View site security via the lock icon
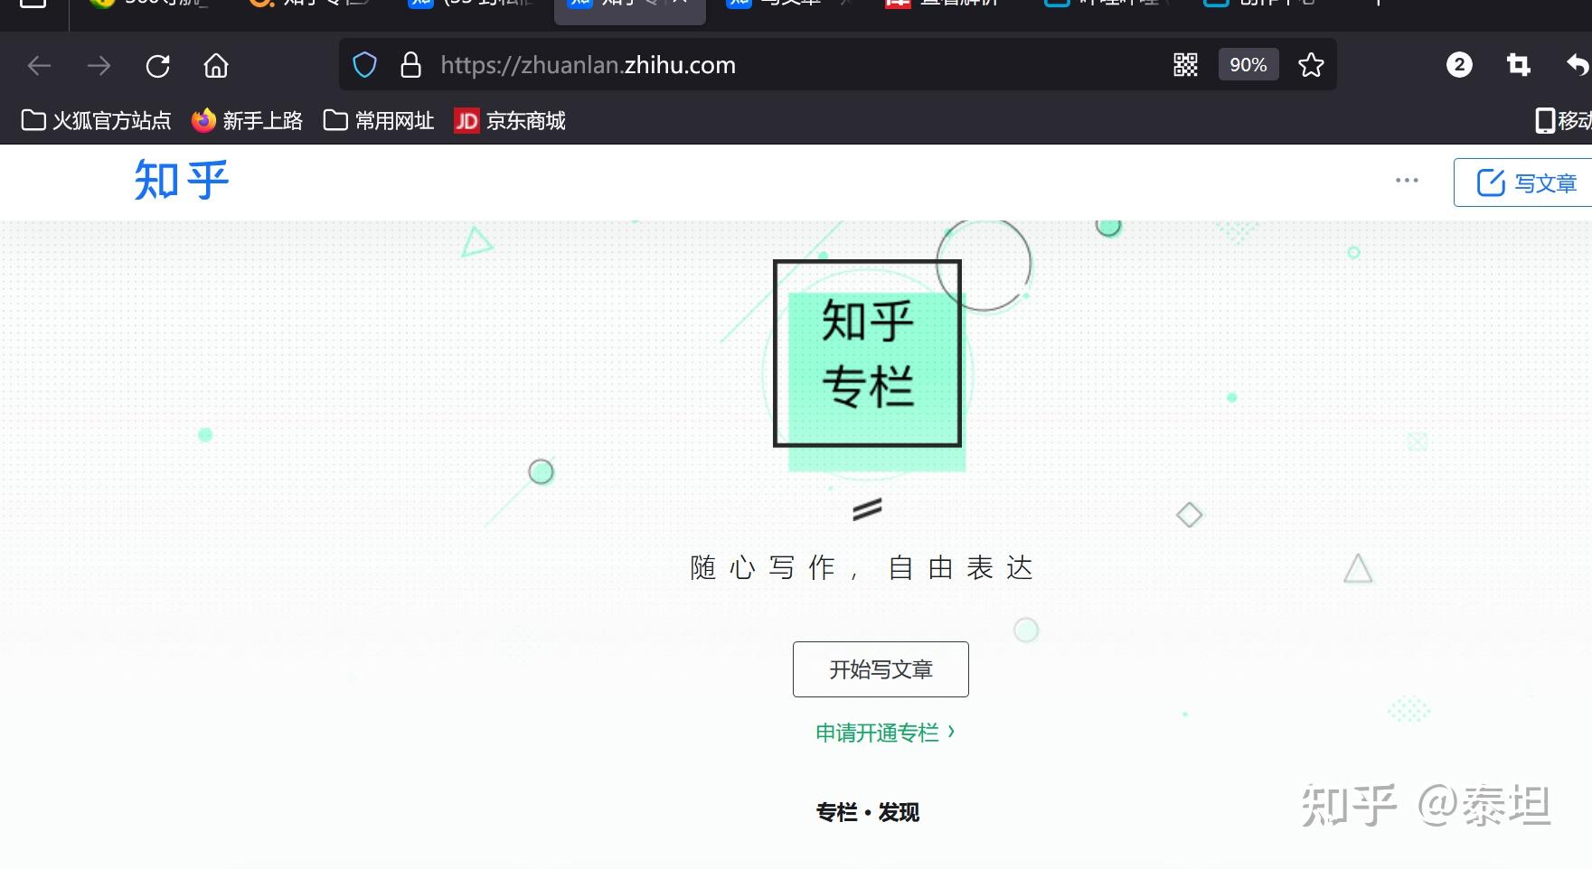The image size is (1592, 869). (411, 65)
